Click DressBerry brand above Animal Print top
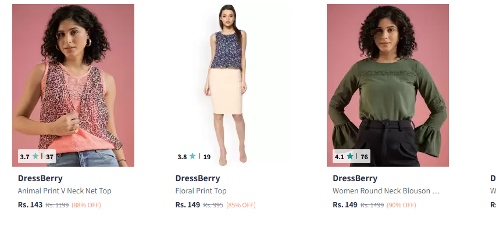The width and height of the screenshot is (496, 230). click(40, 178)
